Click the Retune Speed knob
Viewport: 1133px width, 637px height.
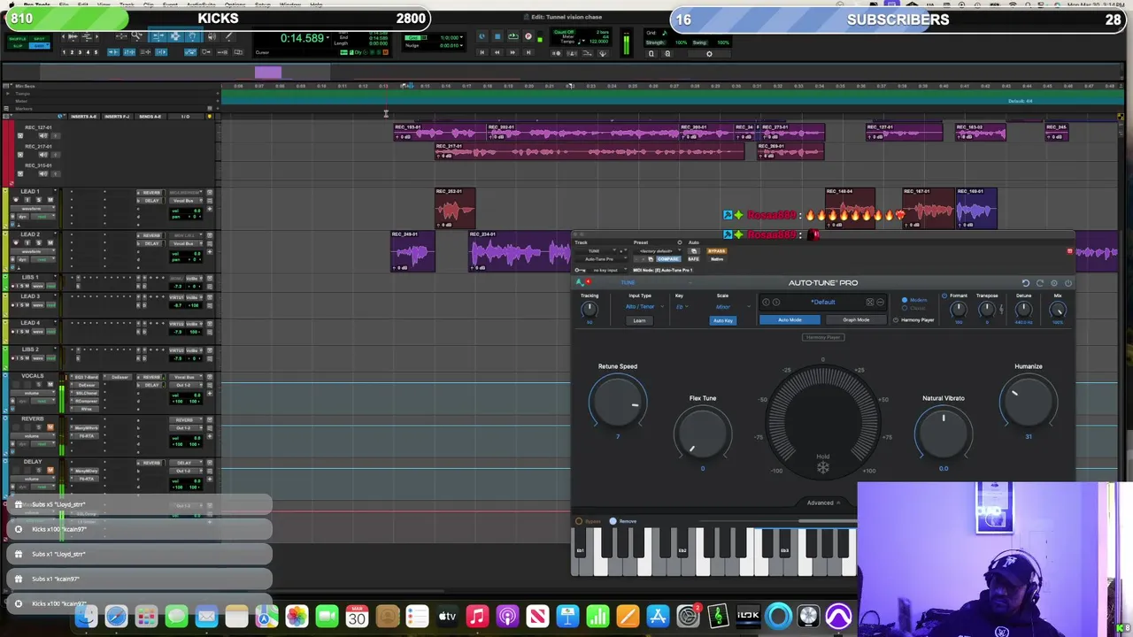click(618, 403)
